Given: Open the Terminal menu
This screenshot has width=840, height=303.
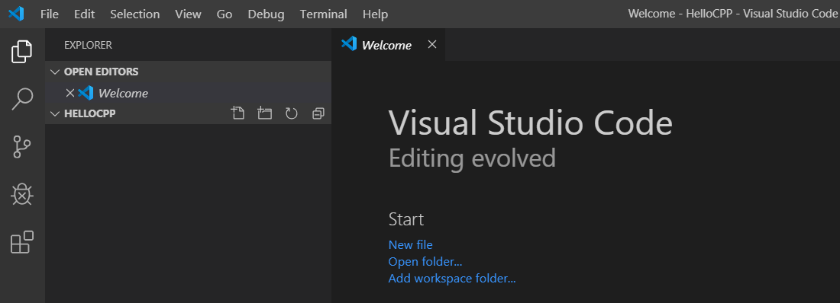Looking at the screenshot, I should tap(324, 14).
